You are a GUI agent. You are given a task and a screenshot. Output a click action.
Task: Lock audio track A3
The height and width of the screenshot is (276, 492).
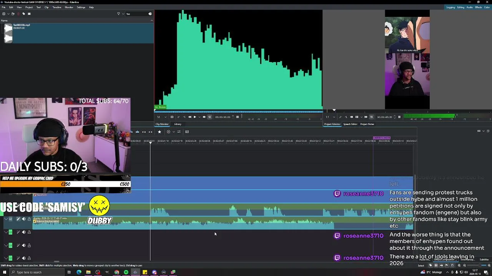[x=29, y=232]
